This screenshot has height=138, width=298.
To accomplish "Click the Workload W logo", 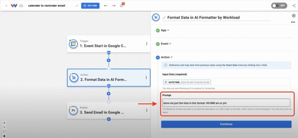I will [x=14, y=6].
